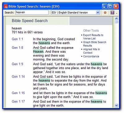Click highlighted heavens in Gen 1:17 verse
Viewport: 124px width, 113px height.
(96, 102)
